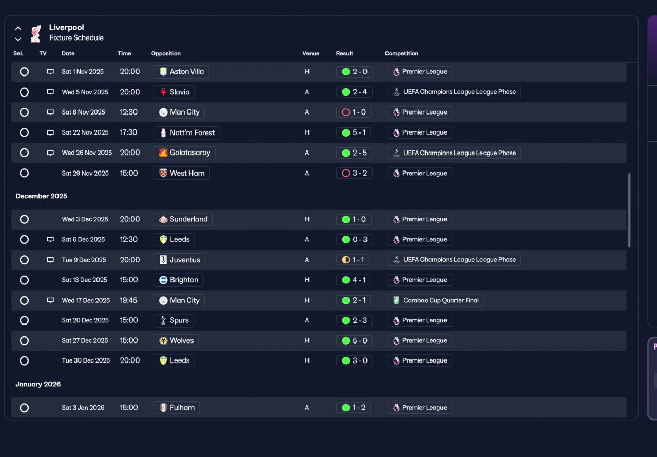
Task: Open the Premier League tag for Nott'm Forest
Action: (420, 132)
